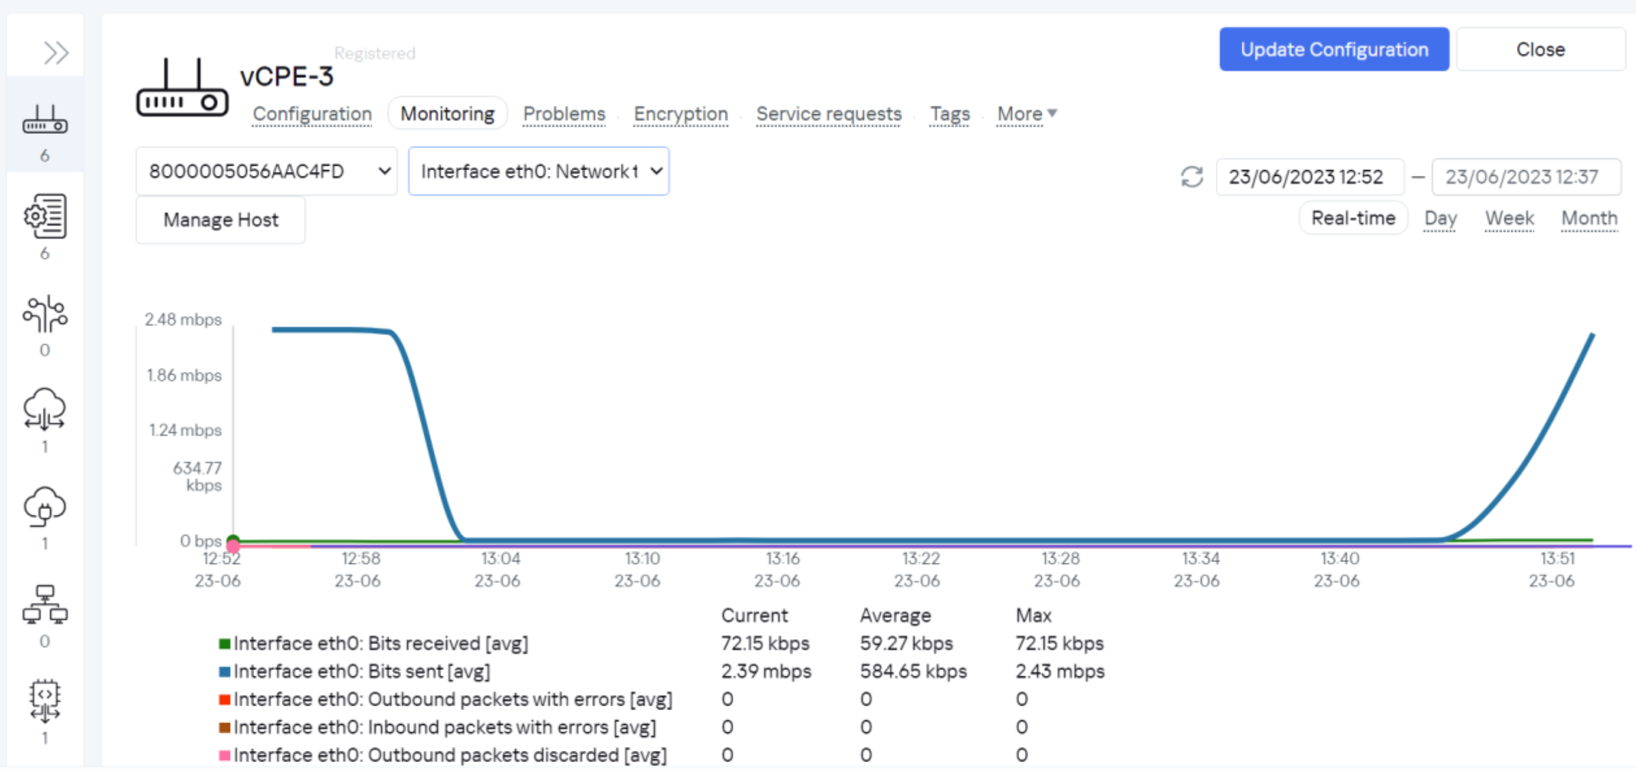The height and width of the screenshot is (780, 1636).
Task: Select the Real-time period option
Action: [1353, 219]
